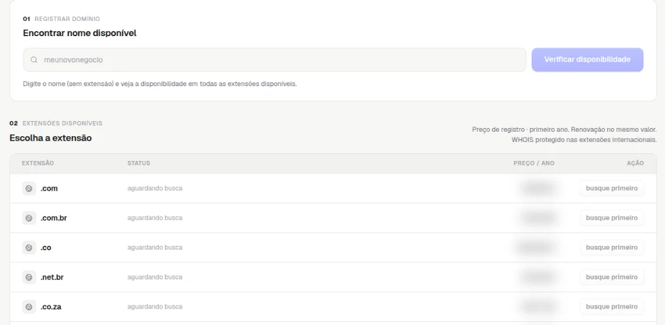665x325 pixels.
Task: Click the Verificar disponibilidade button
Action: click(588, 60)
